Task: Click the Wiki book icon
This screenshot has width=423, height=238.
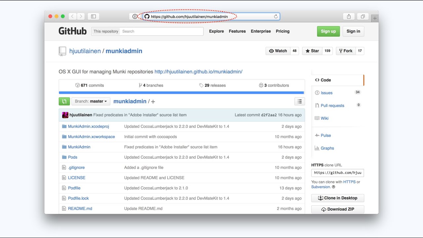Action: point(317,118)
